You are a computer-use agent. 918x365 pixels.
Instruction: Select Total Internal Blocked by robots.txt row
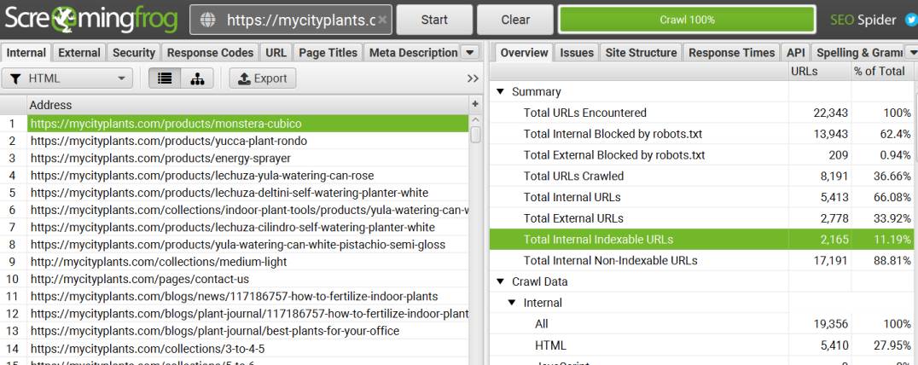click(701, 133)
